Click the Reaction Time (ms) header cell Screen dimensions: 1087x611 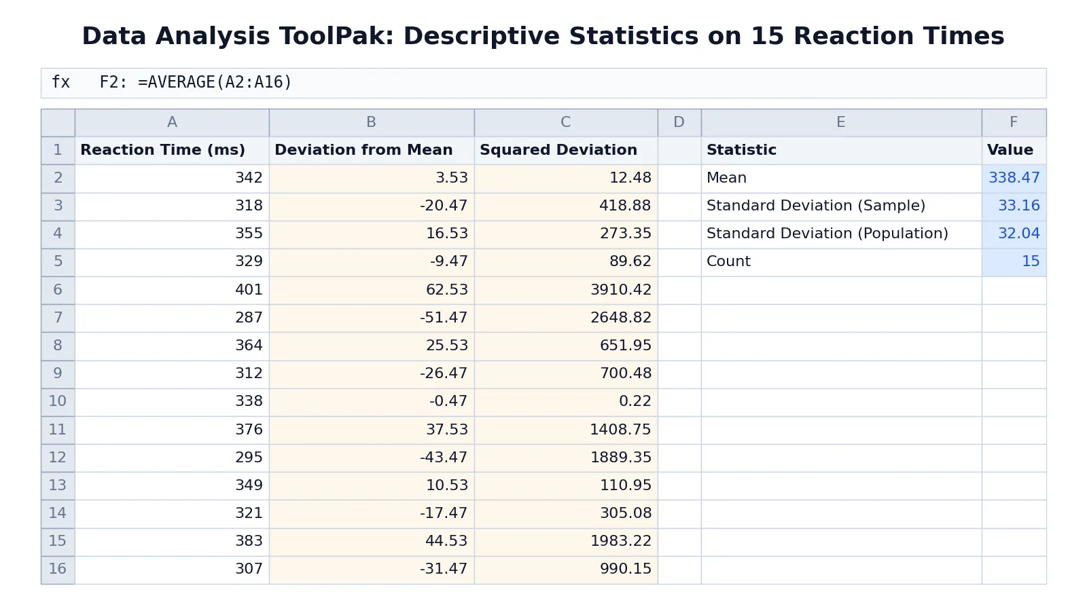(172, 151)
